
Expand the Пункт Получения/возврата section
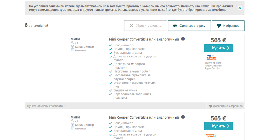point(46,106)
